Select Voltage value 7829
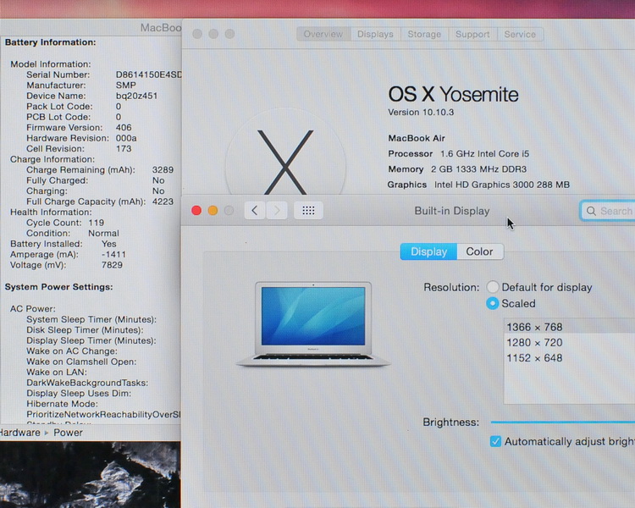The width and height of the screenshot is (635, 508). (x=112, y=265)
